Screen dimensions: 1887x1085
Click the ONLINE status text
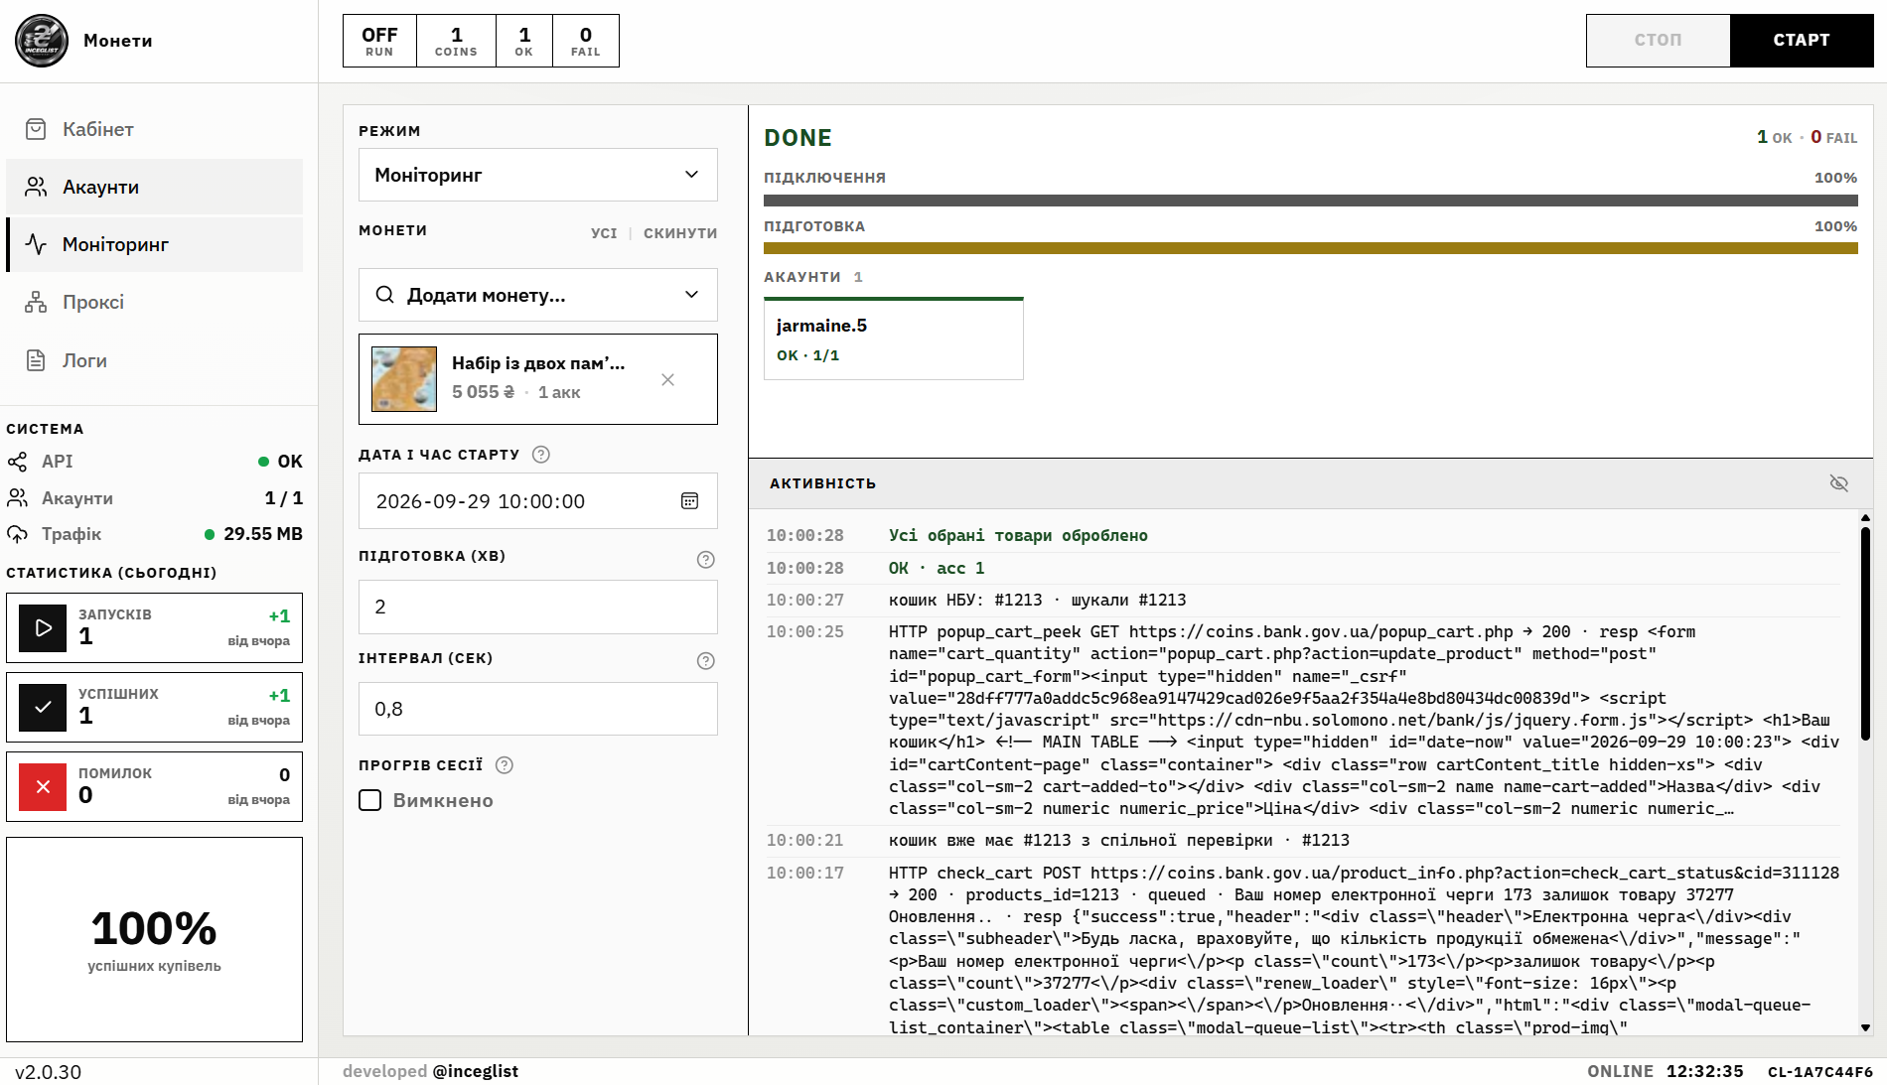click(x=1620, y=1071)
